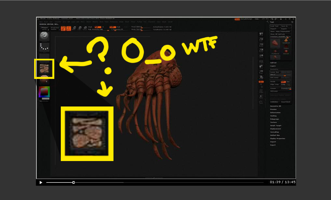Open the stroke type thumbnail with dots

coord(44,47)
